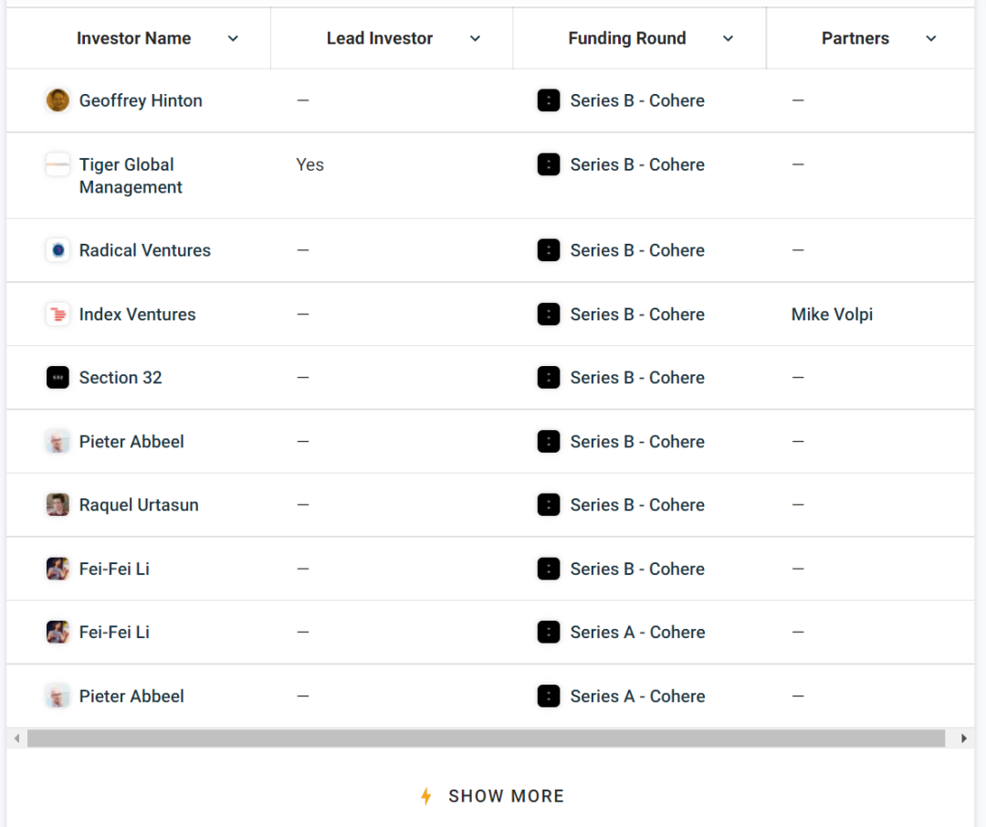Open Fei-Fei Li link in Series B row
This screenshot has height=827, width=986.
[114, 569]
